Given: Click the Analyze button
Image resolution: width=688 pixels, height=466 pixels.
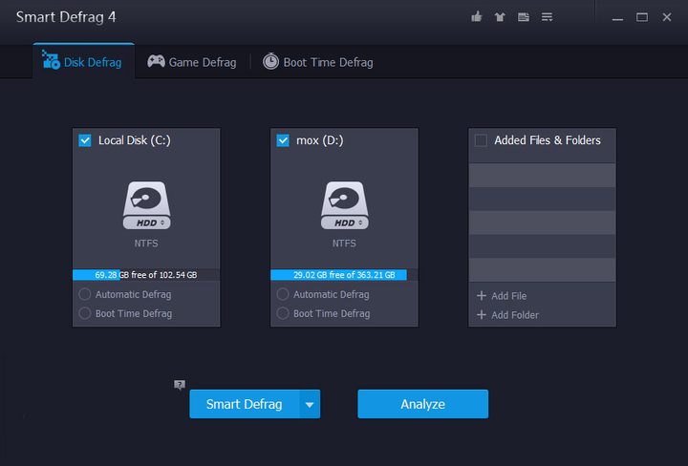Looking at the screenshot, I should click(423, 404).
